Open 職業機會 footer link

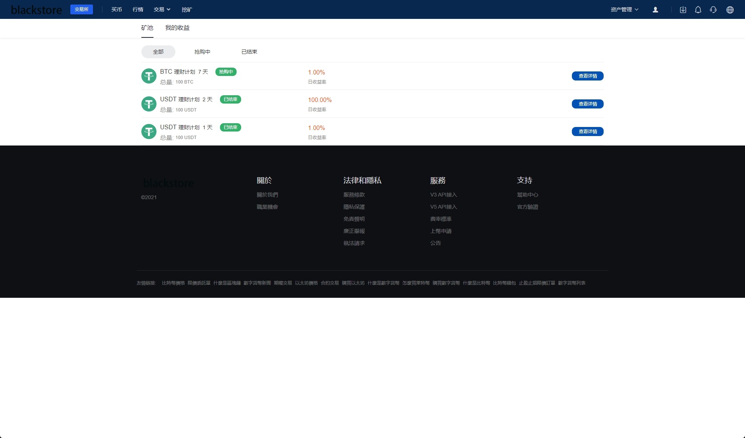(268, 207)
